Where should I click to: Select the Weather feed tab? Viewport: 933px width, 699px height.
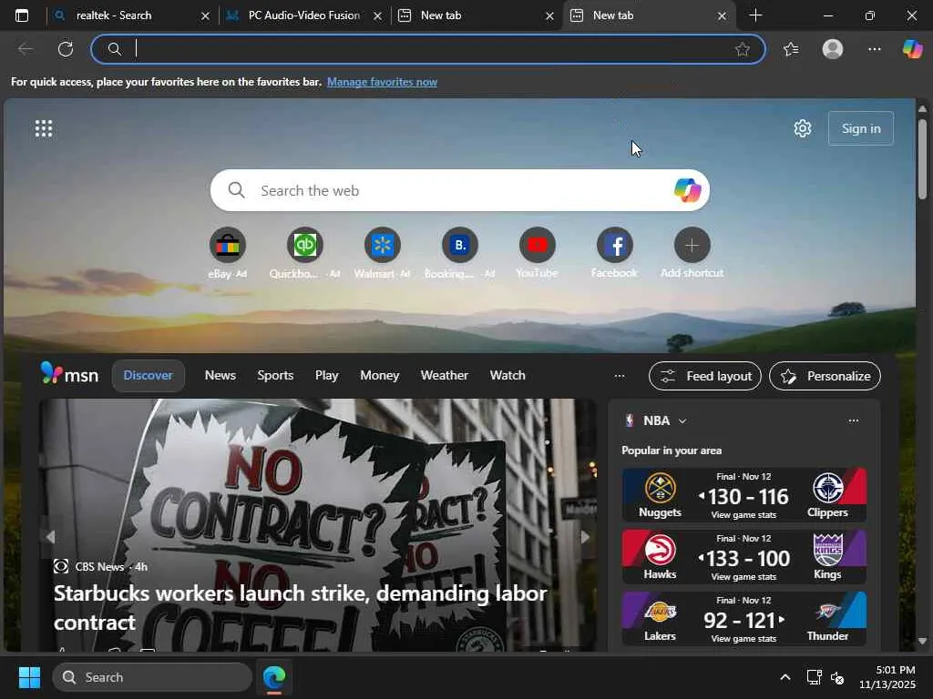click(x=445, y=376)
